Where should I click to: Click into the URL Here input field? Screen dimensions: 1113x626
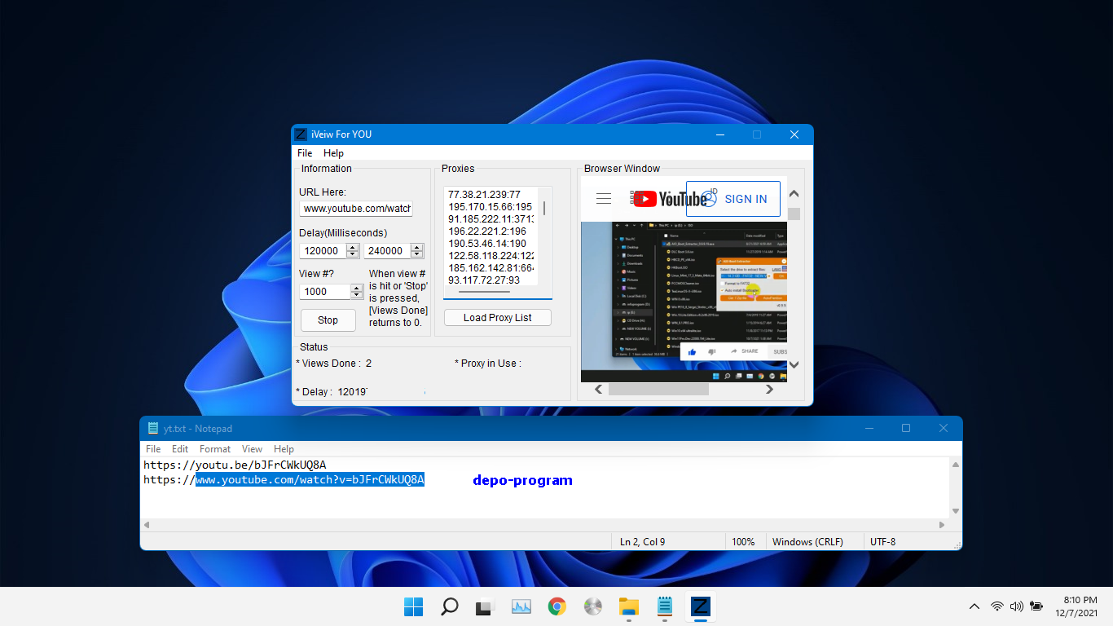pyautogui.click(x=356, y=209)
